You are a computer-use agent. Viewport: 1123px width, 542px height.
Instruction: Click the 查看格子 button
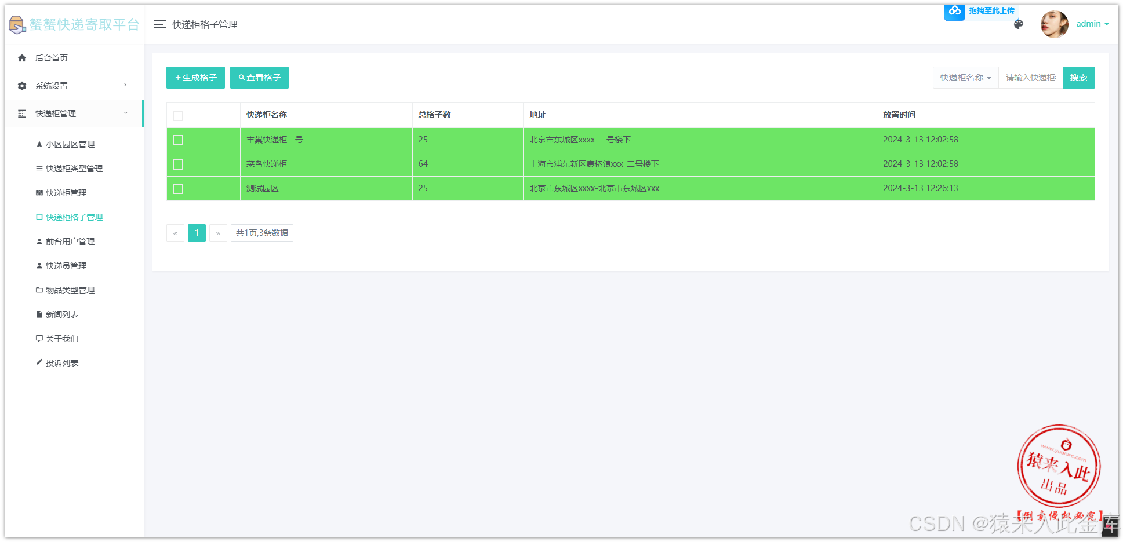pos(259,78)
